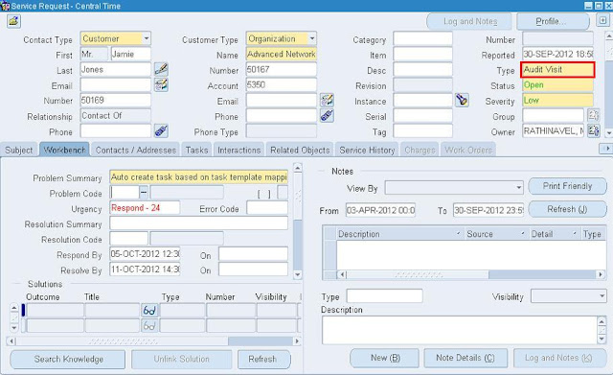Select the Workbench tab
The height and width of the screenshot is (375, 613).
[64, 150]
